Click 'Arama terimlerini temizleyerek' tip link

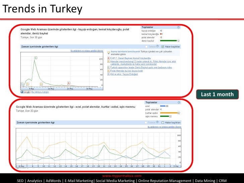click(x=125, y=52)
